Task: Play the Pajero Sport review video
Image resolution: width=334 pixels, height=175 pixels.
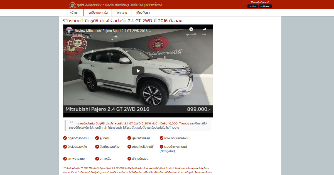Action: 138,71
